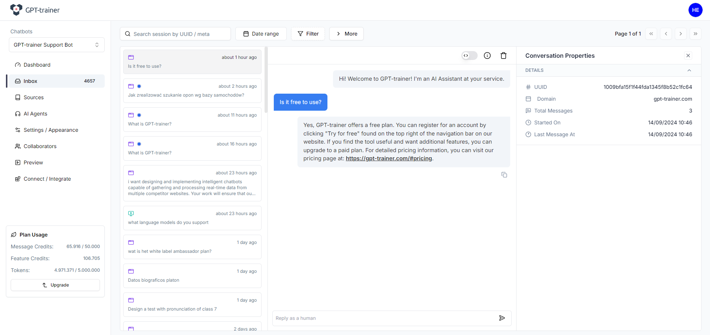
Task: Go to Dashboard in the sidebar
Action: [55, 65]
